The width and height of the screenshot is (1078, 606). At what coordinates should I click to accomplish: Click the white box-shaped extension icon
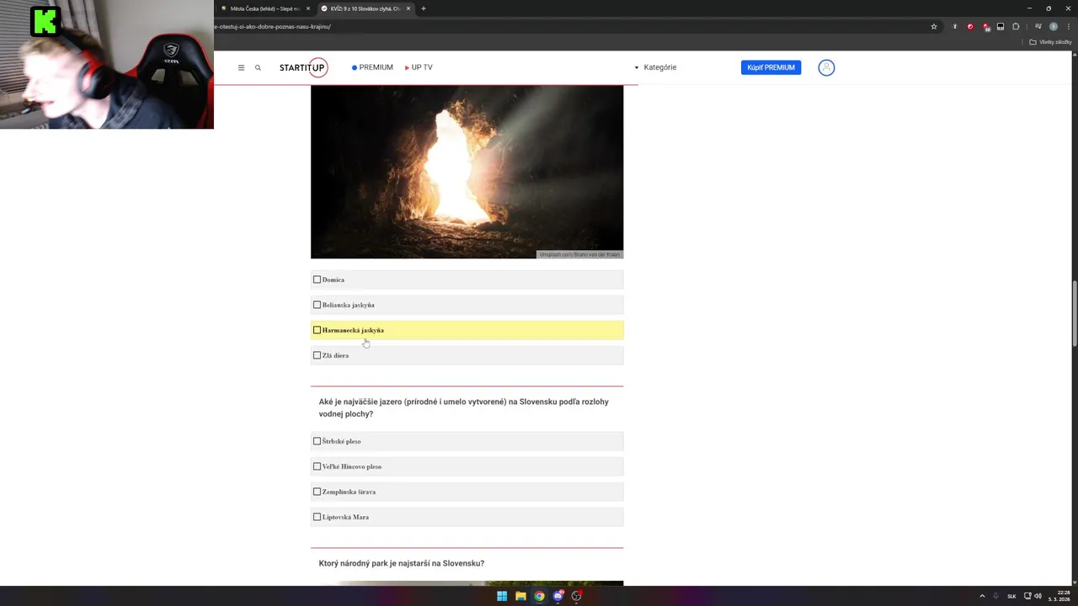tap(1001, 26)
